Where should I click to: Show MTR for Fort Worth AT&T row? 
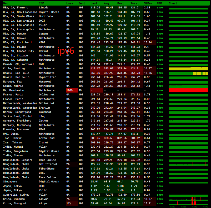click(x=160, y=42)
